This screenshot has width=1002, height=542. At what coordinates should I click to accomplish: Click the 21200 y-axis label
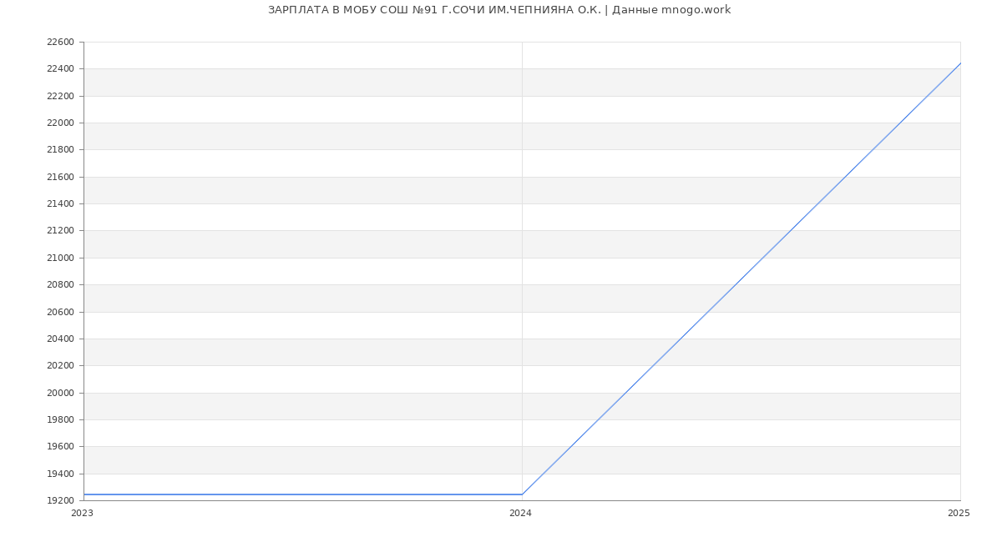pos(60,231)
